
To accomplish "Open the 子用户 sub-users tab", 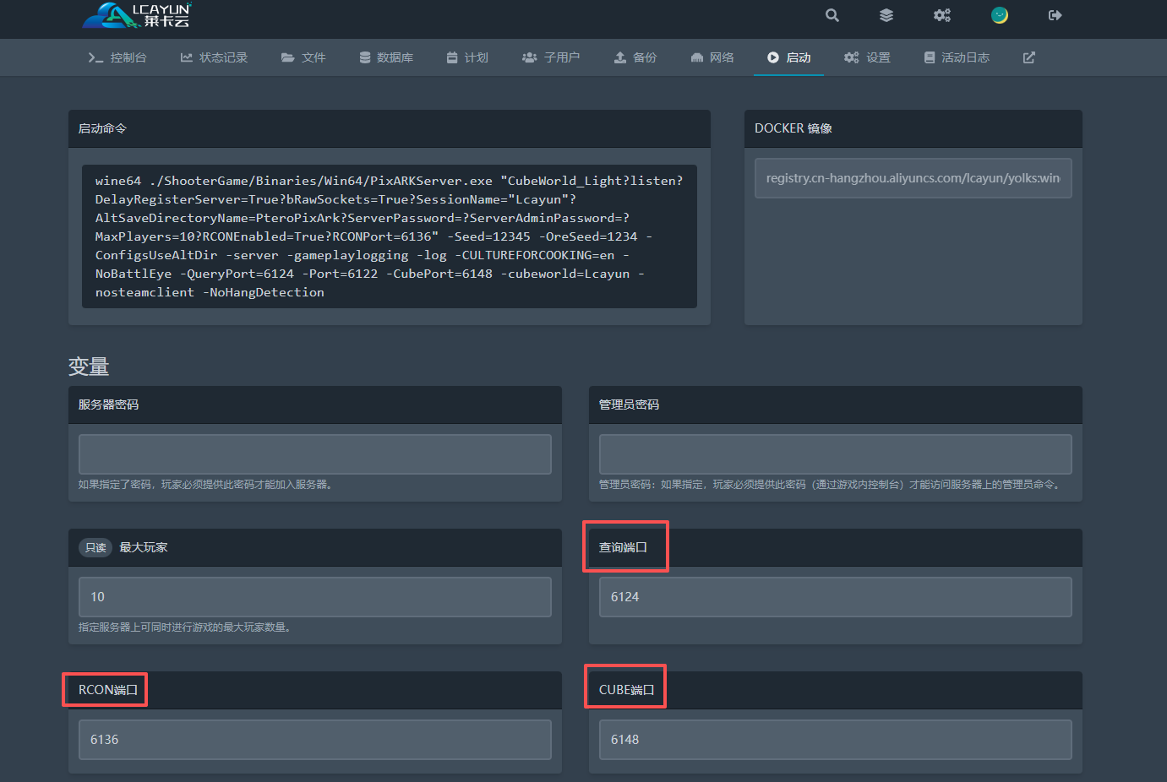I will click(551, 57).
